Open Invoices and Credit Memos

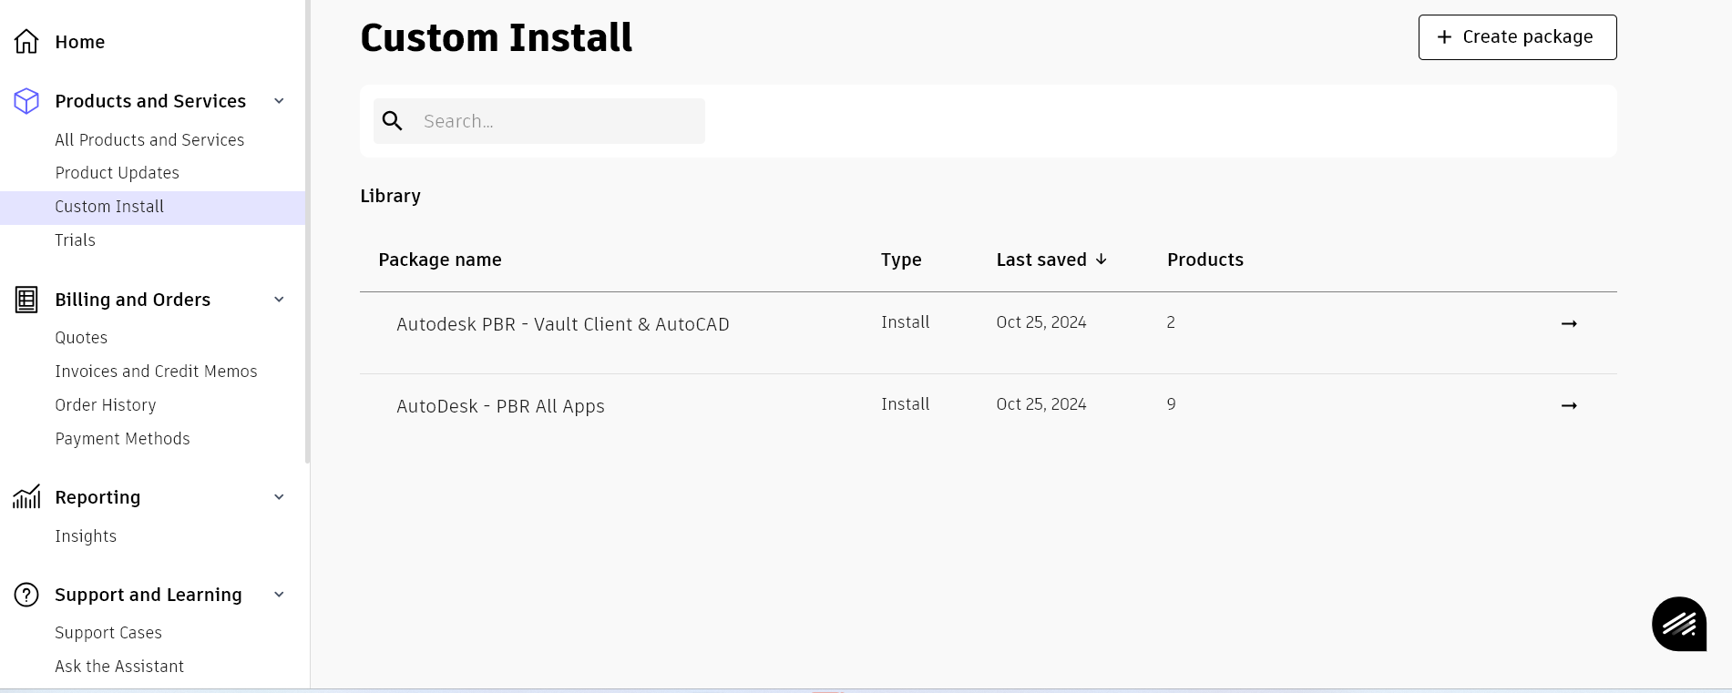coord(156,372)
